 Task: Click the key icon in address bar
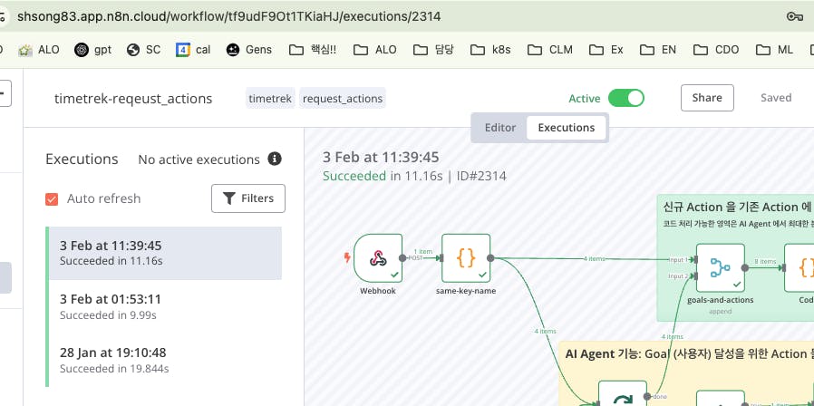click(x=795, y=16)
